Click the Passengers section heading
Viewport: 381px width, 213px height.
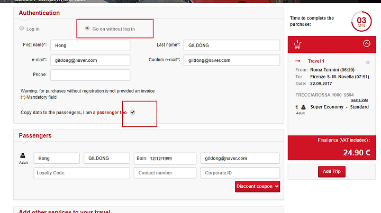point(35,136)
